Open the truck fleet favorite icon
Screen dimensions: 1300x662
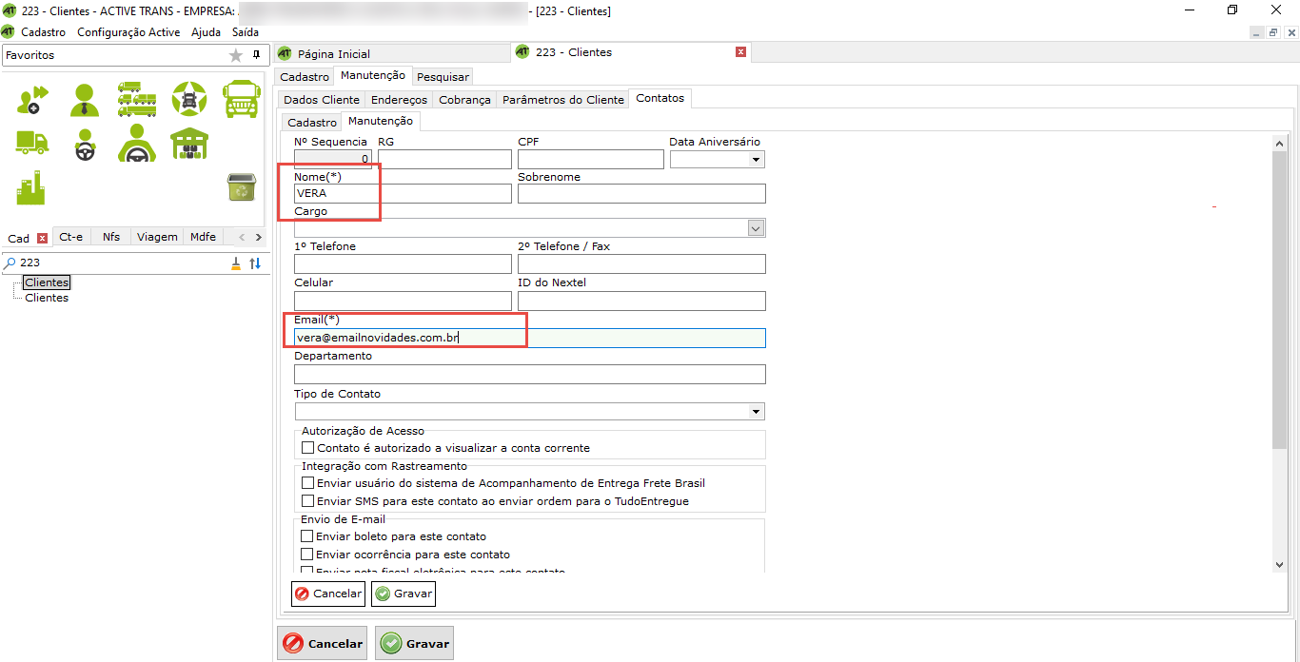(x=137, y=98)
